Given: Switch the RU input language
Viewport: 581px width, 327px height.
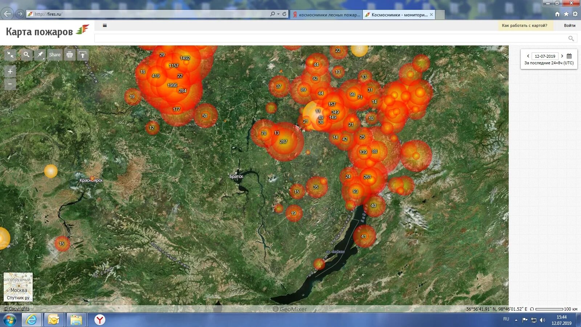Looking at the screenshot, I should 506,319.
